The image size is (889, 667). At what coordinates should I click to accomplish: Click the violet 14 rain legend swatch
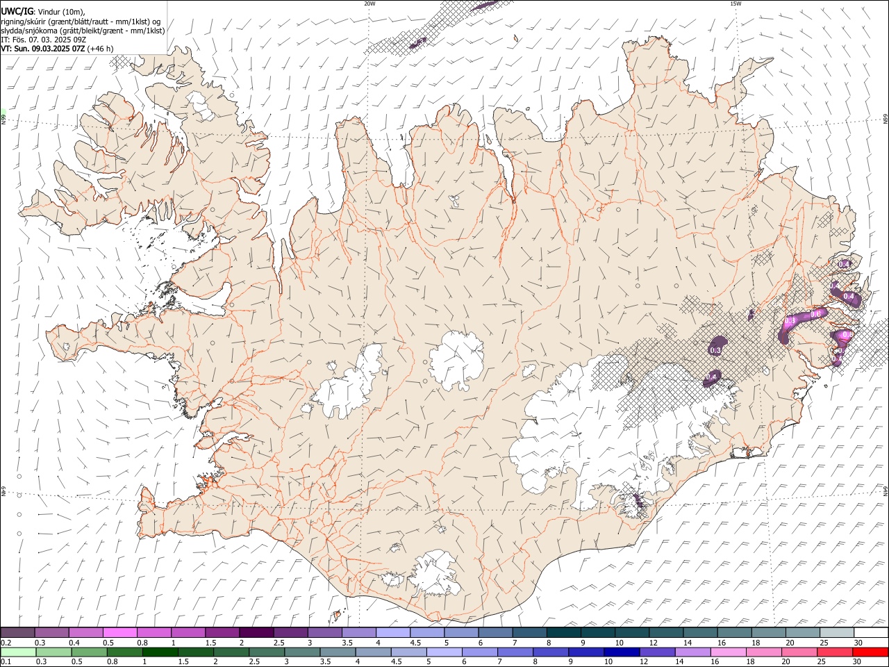coord(692,652)
